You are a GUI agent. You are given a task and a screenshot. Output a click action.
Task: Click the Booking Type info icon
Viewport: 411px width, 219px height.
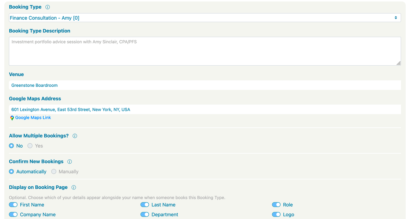pyautogui.click(x=48, y=7)
